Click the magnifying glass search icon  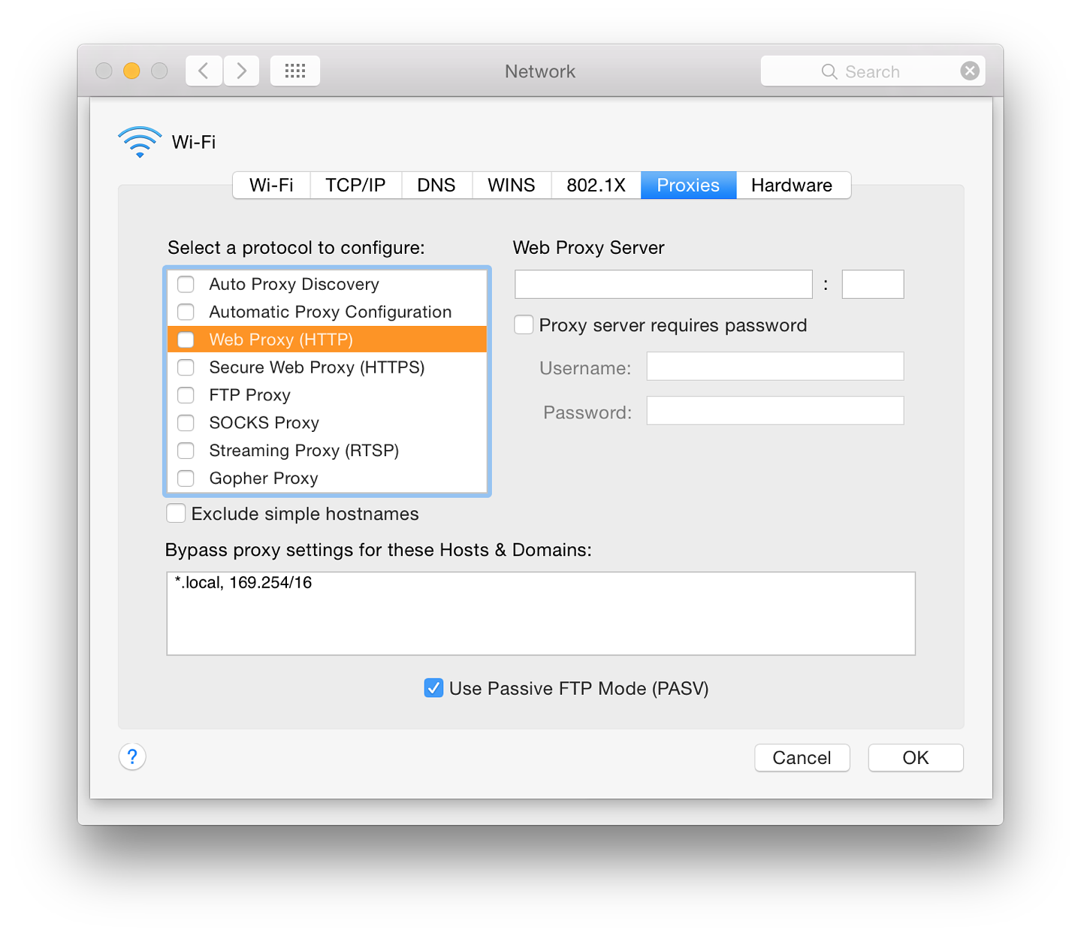(829, 71)
